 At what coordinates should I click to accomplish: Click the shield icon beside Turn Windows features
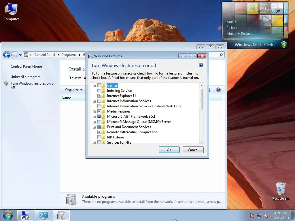pos(6,83)
